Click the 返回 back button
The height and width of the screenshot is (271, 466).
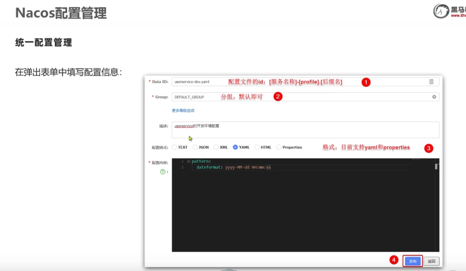[x=431, y=261]
